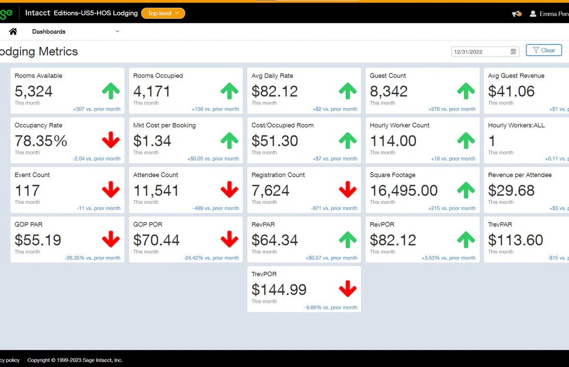Click the Occupancy Rate red down arrow
Screen dimensions: 569x367
point(111,140)
